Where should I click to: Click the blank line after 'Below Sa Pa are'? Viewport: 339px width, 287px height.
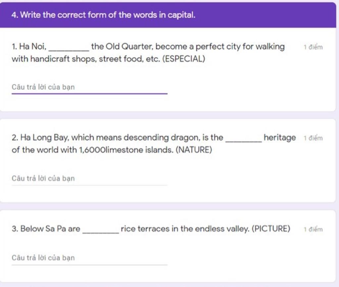coord(101,231)
